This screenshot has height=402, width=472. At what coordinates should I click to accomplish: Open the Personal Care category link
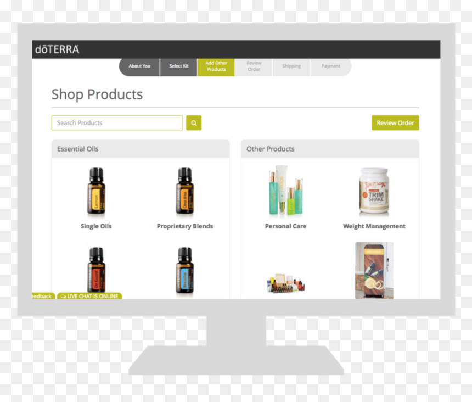tap(285, 226)
